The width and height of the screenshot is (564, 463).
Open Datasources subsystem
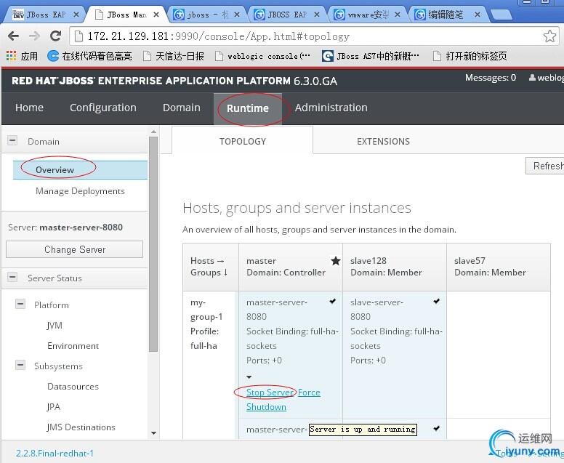(73, 387)
